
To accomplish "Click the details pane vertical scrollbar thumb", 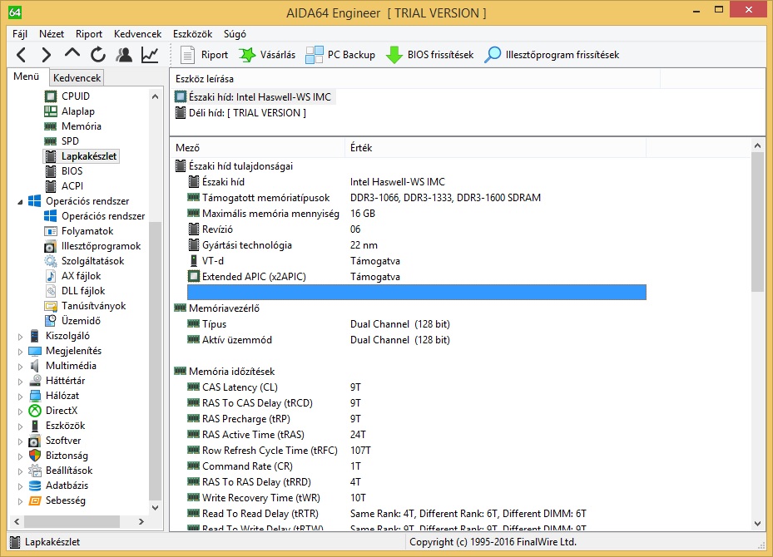I will pyautogui.click(x=758, y=222).
